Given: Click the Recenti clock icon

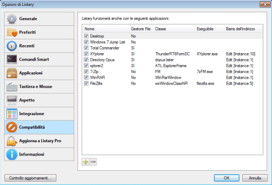Looking at the screenshot, I should [x=12, y=46].
